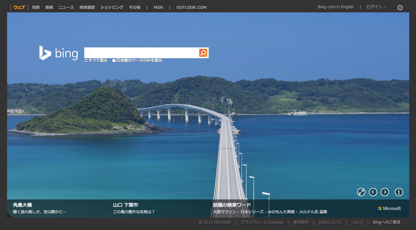Show next background image with right arrow
Viewport: 416px width, 230px height.
pos(384,192)
